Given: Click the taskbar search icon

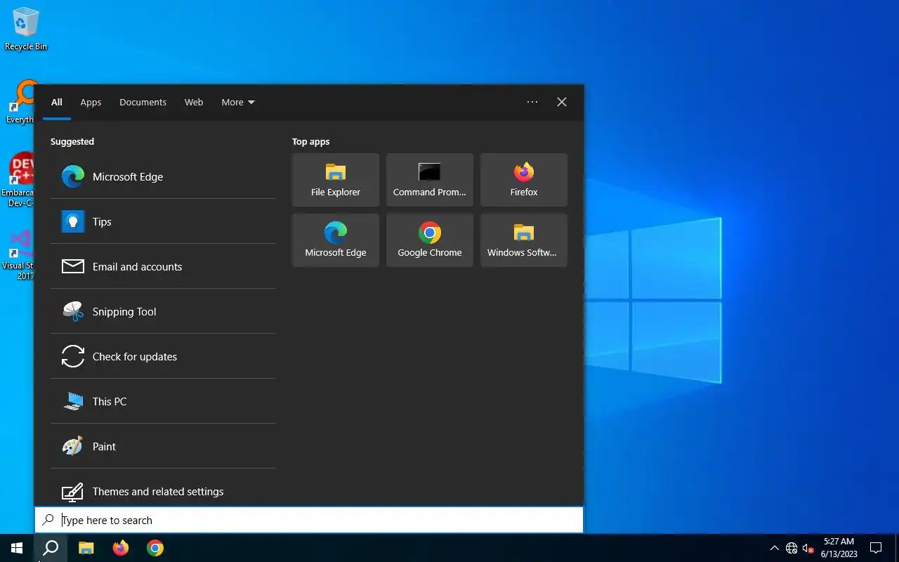Looking at the screenshot, I should [x=51, y=548].
